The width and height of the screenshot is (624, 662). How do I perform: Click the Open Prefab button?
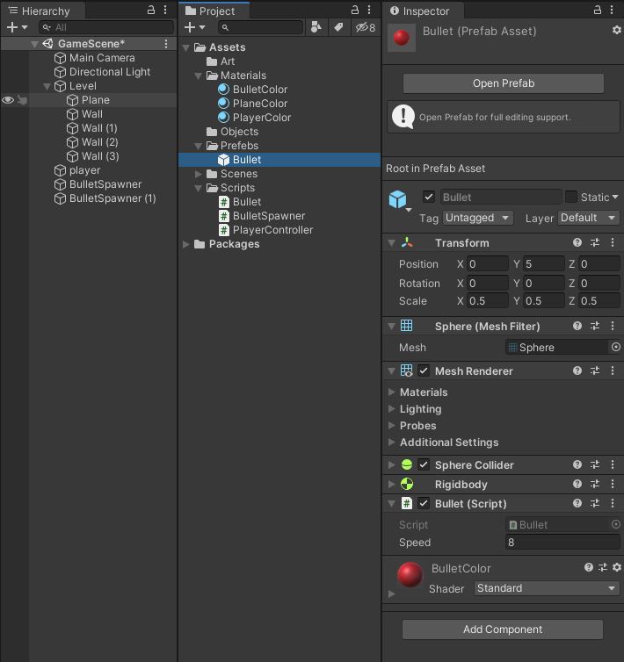[503, 83]
